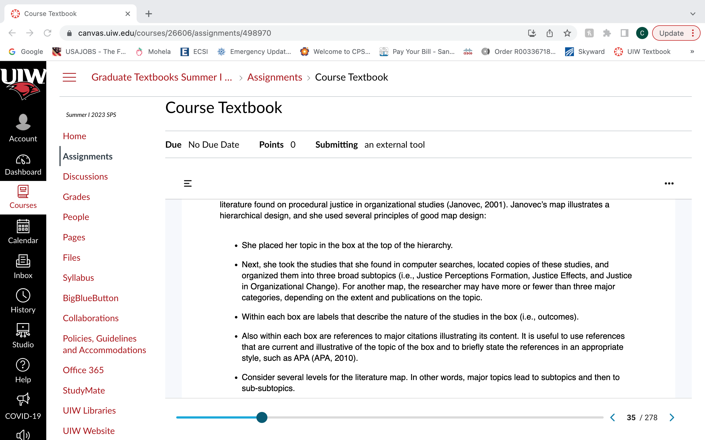Open the Dashboard from global navigation
705x440 pixels.
(23, 164)
